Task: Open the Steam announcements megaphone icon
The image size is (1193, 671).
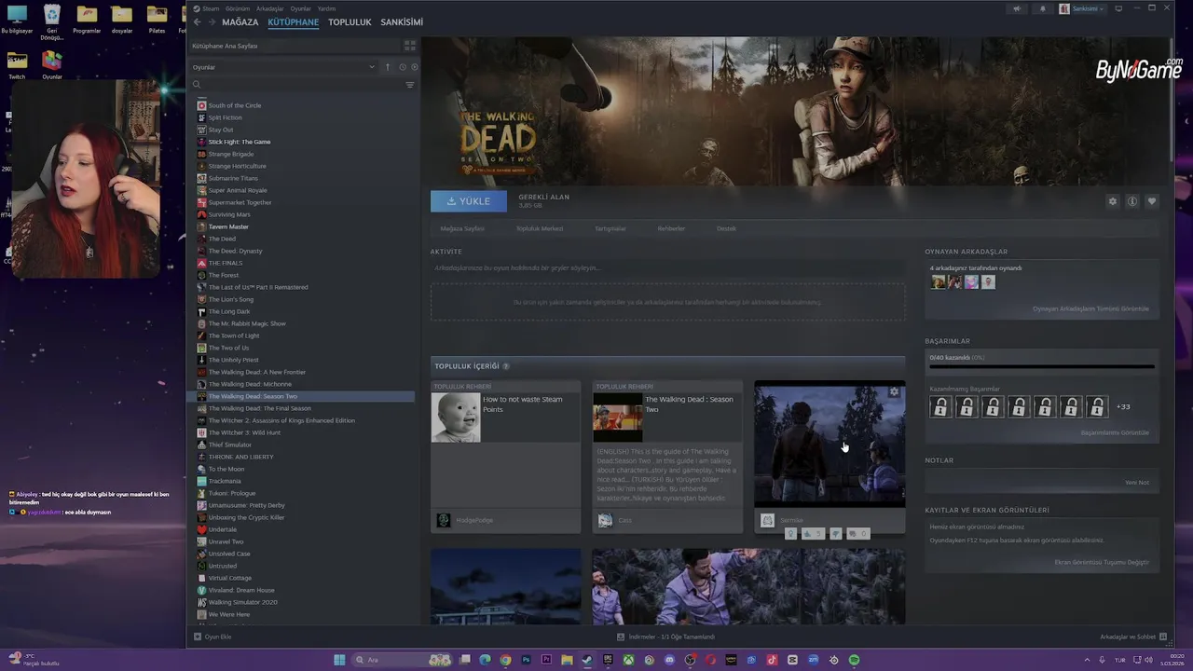Action: (x=1017, y=8)
